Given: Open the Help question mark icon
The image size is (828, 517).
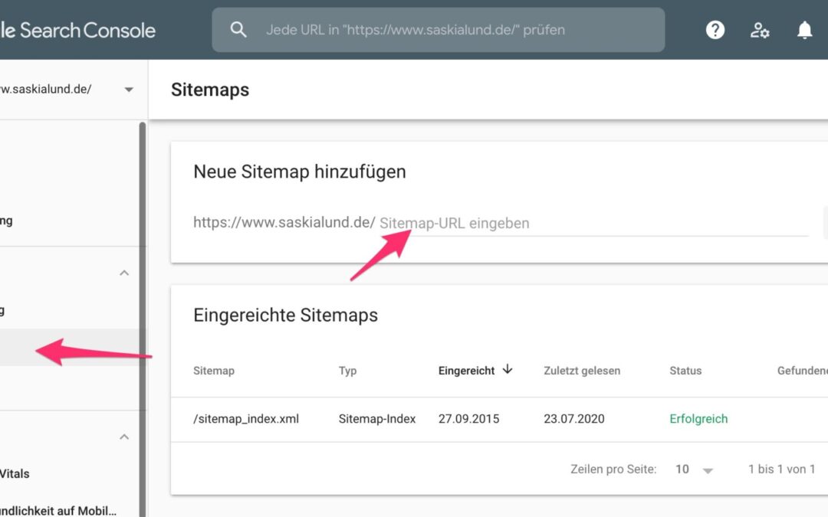Looking at the screenshot, I should [x=715, y=30].
